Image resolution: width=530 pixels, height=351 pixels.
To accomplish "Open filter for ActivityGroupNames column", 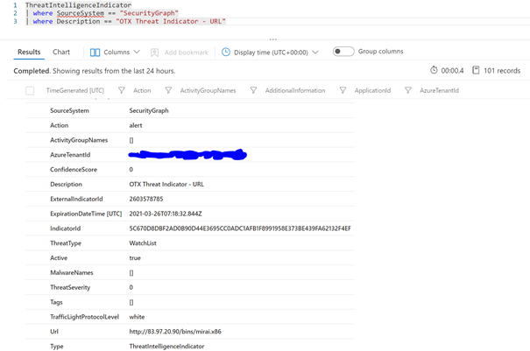I will point(253,90).
